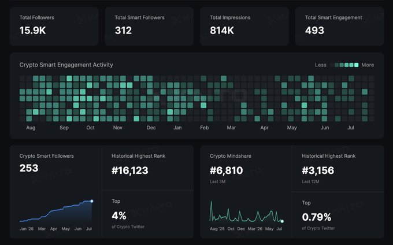
Task: Click the Crypto Smart Followers heading
Action: coord(47,156)
